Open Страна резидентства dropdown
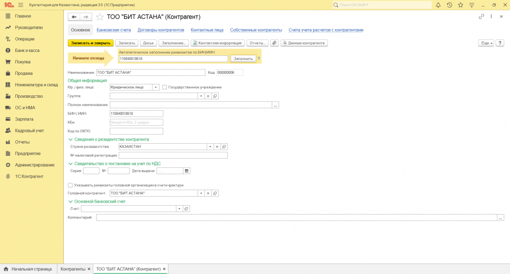Screen dimensions: 510x274 (210, 147)
